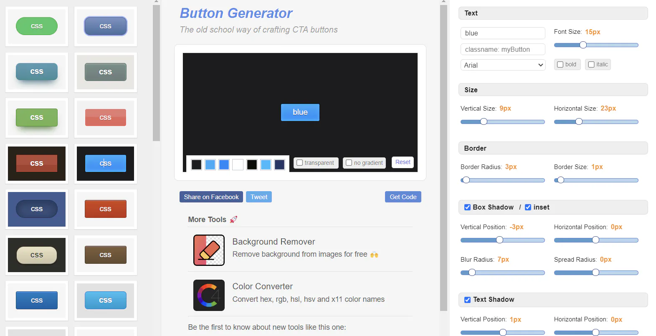Adjust the Horizontal Size slider
Viewport: 656px width, 336px height.
pyautogui.click(x=596, y=122)
